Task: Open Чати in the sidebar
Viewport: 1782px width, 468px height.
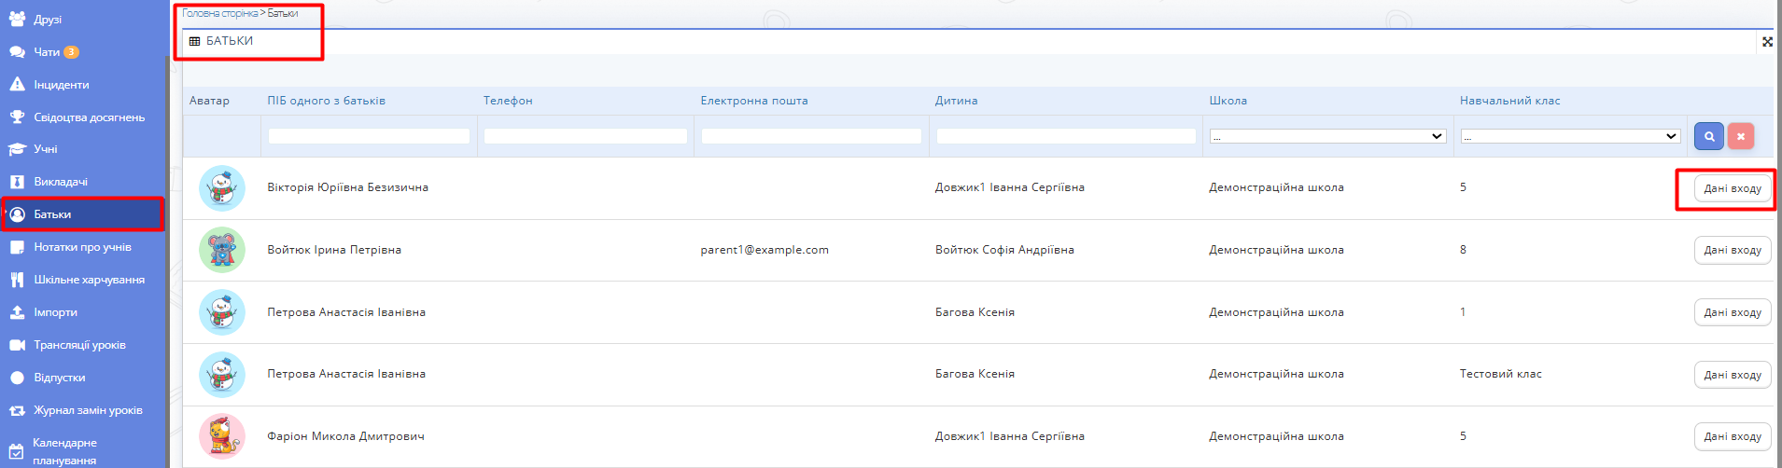Action: click(47, 52)
